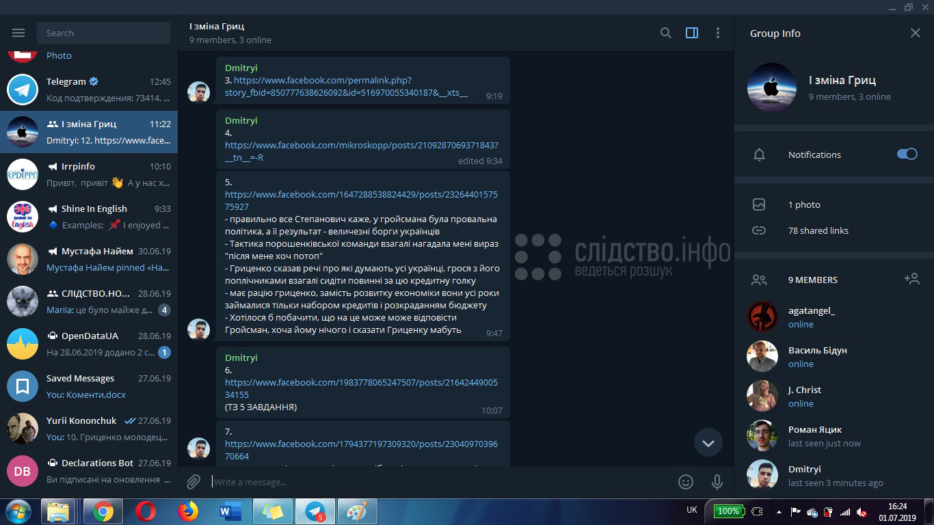Switch to Microsoft Word on the taskbar
Viewport: 934px width, 525px height.
(230, 511)
